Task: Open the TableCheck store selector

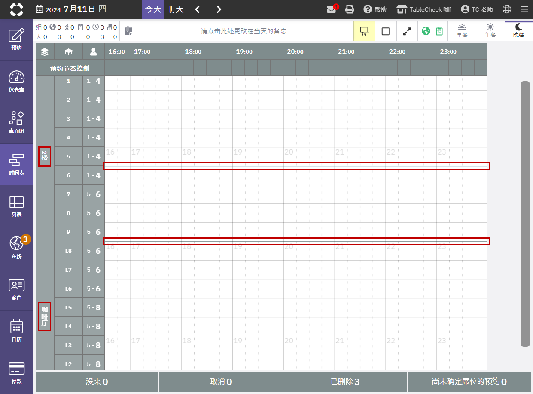Action: (x=424, y=9)
